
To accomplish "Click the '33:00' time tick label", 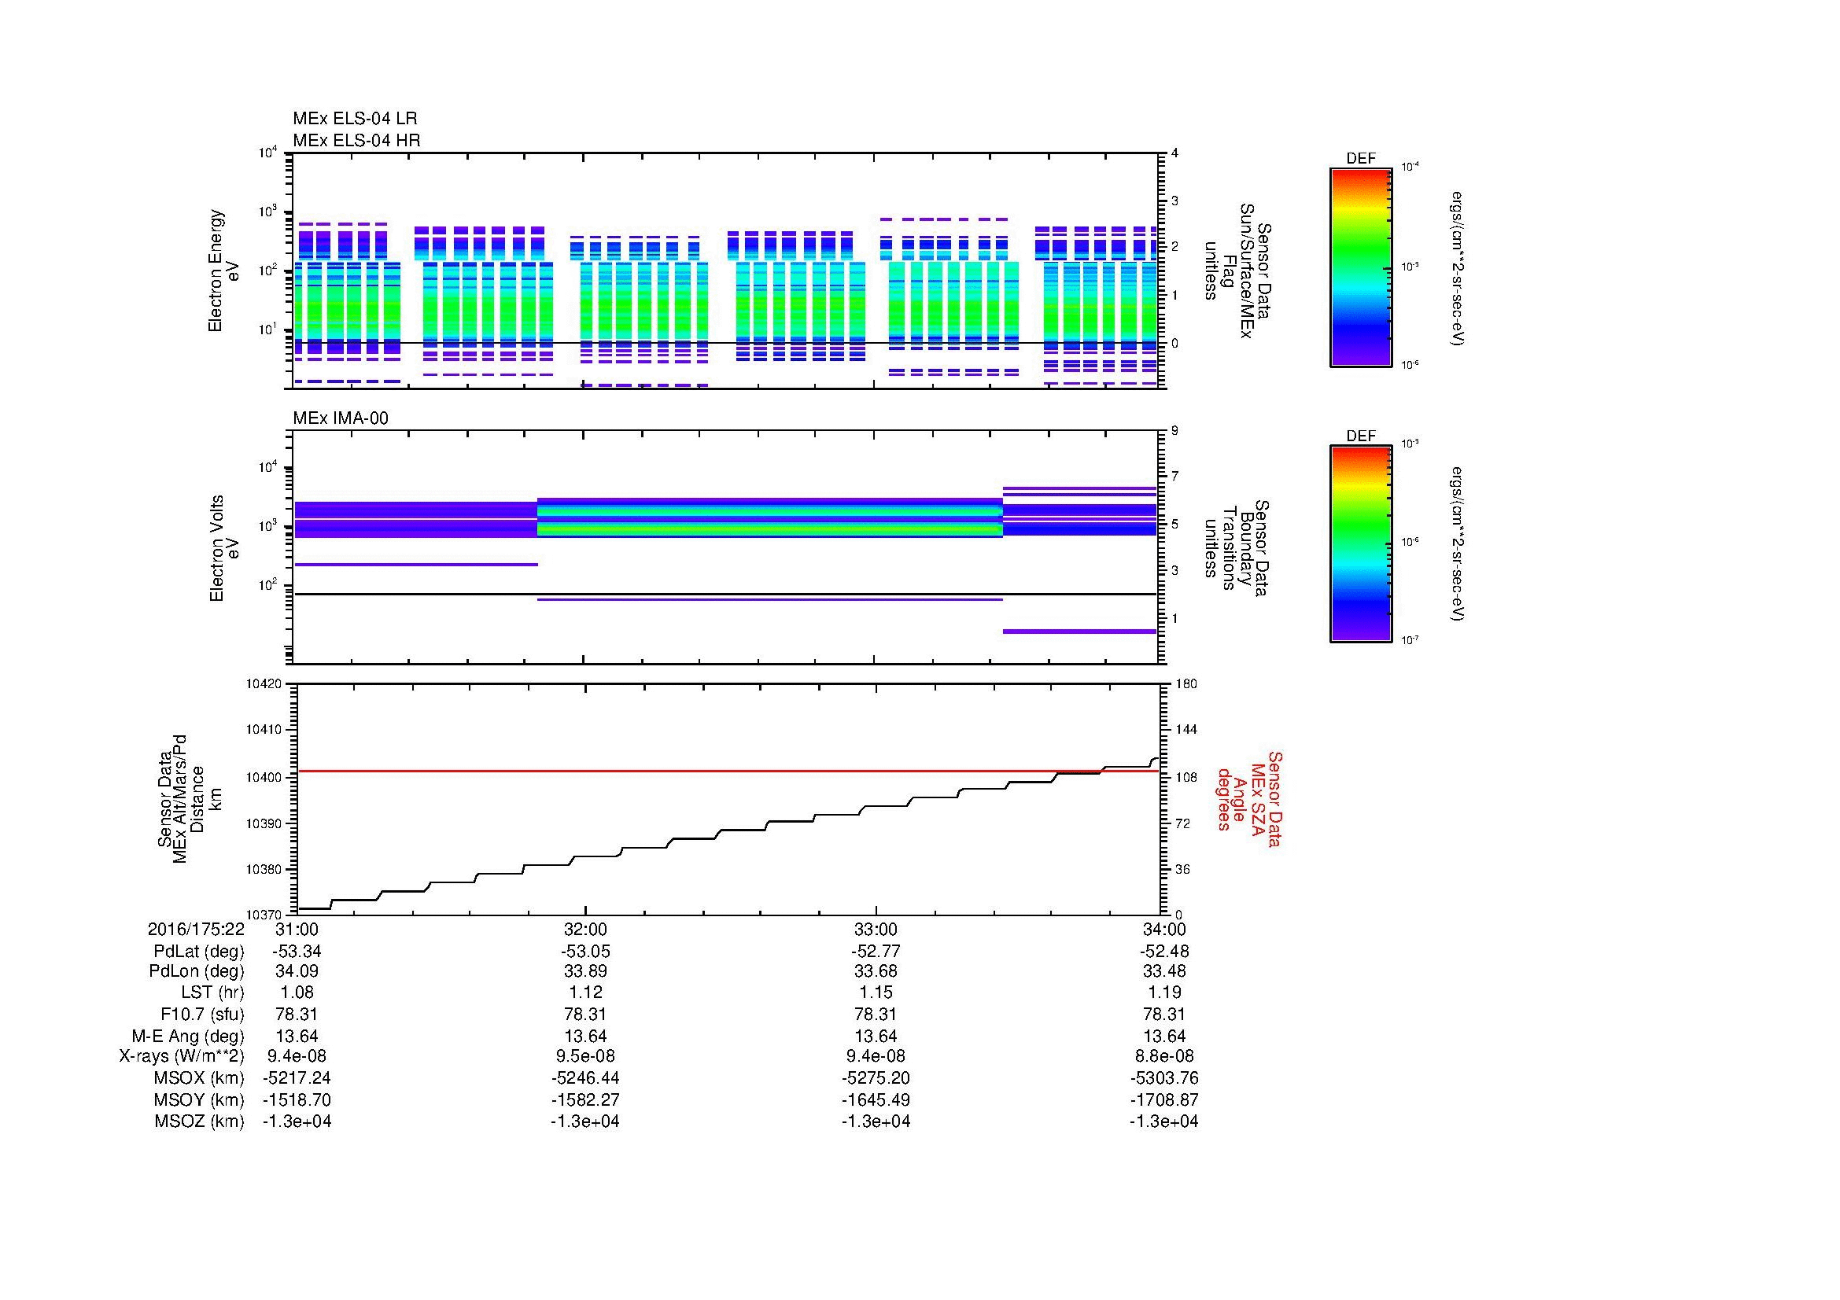I will coord(876,929).
